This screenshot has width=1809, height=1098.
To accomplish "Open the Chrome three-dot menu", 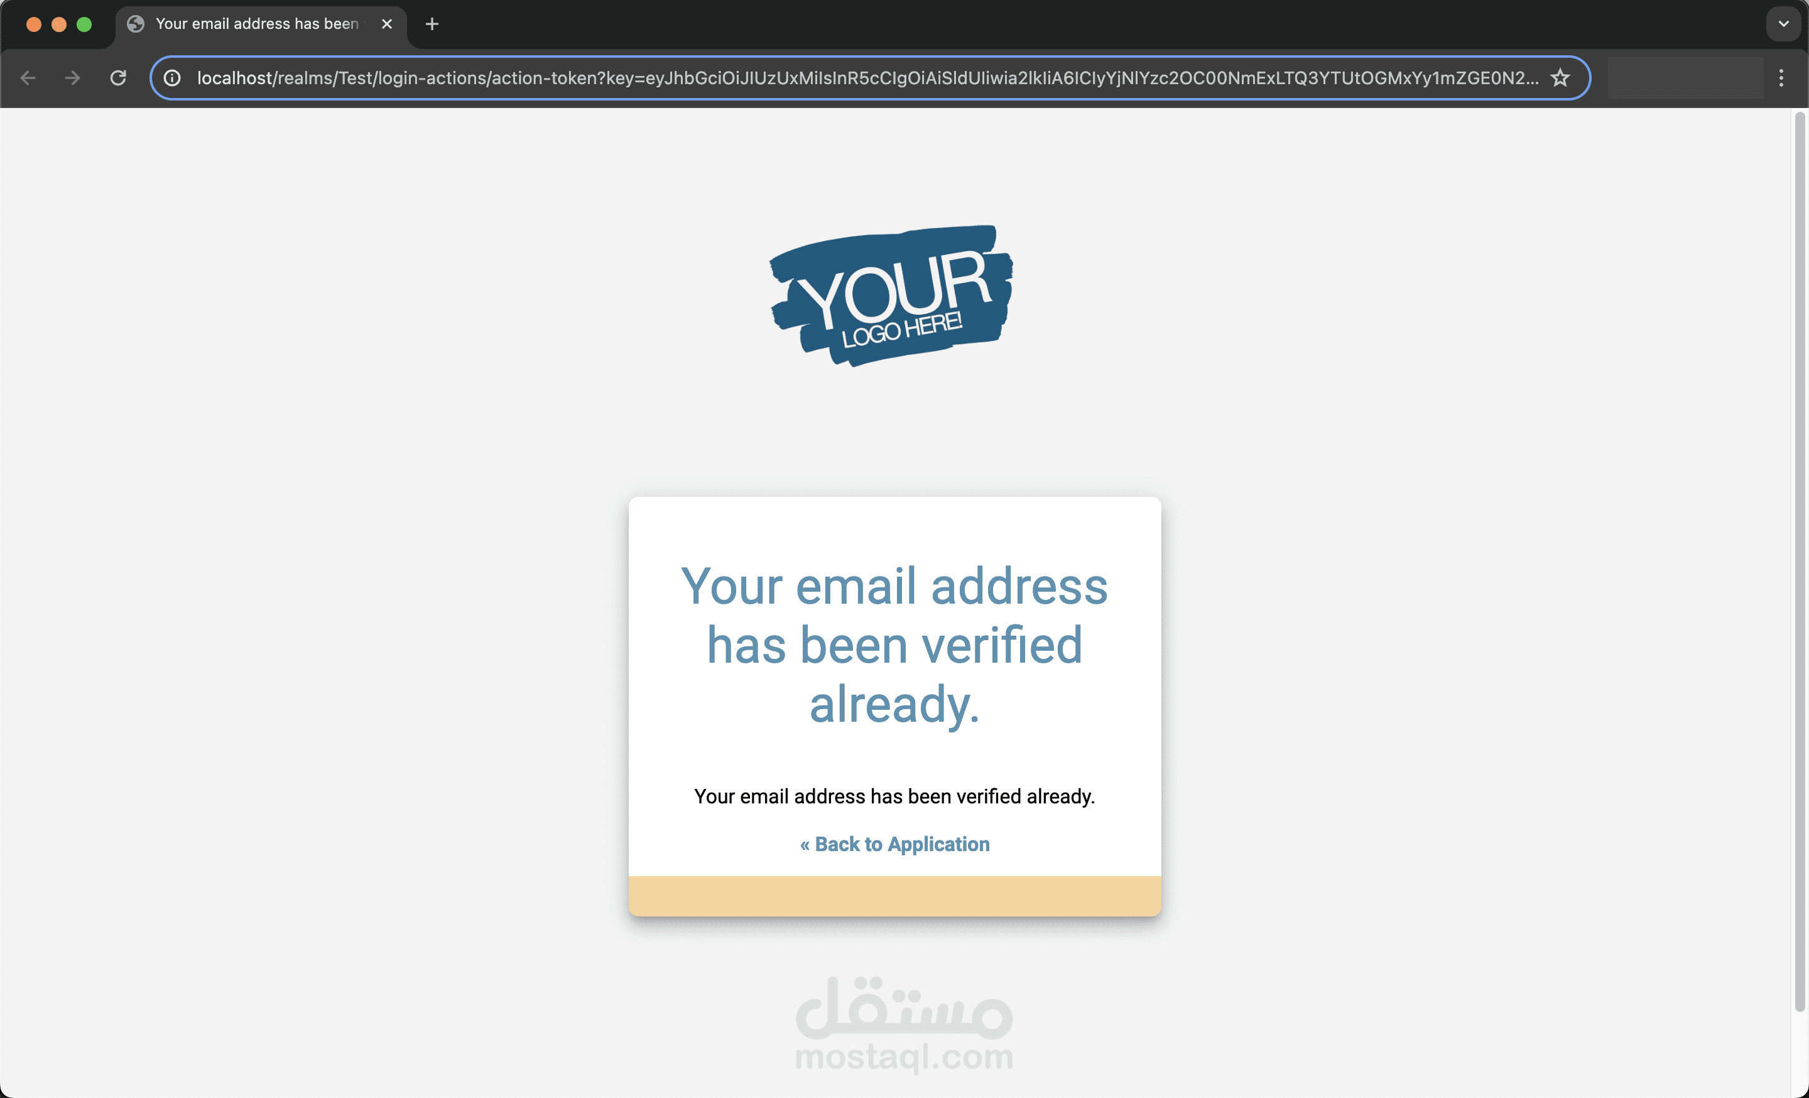I will 1781,78.
